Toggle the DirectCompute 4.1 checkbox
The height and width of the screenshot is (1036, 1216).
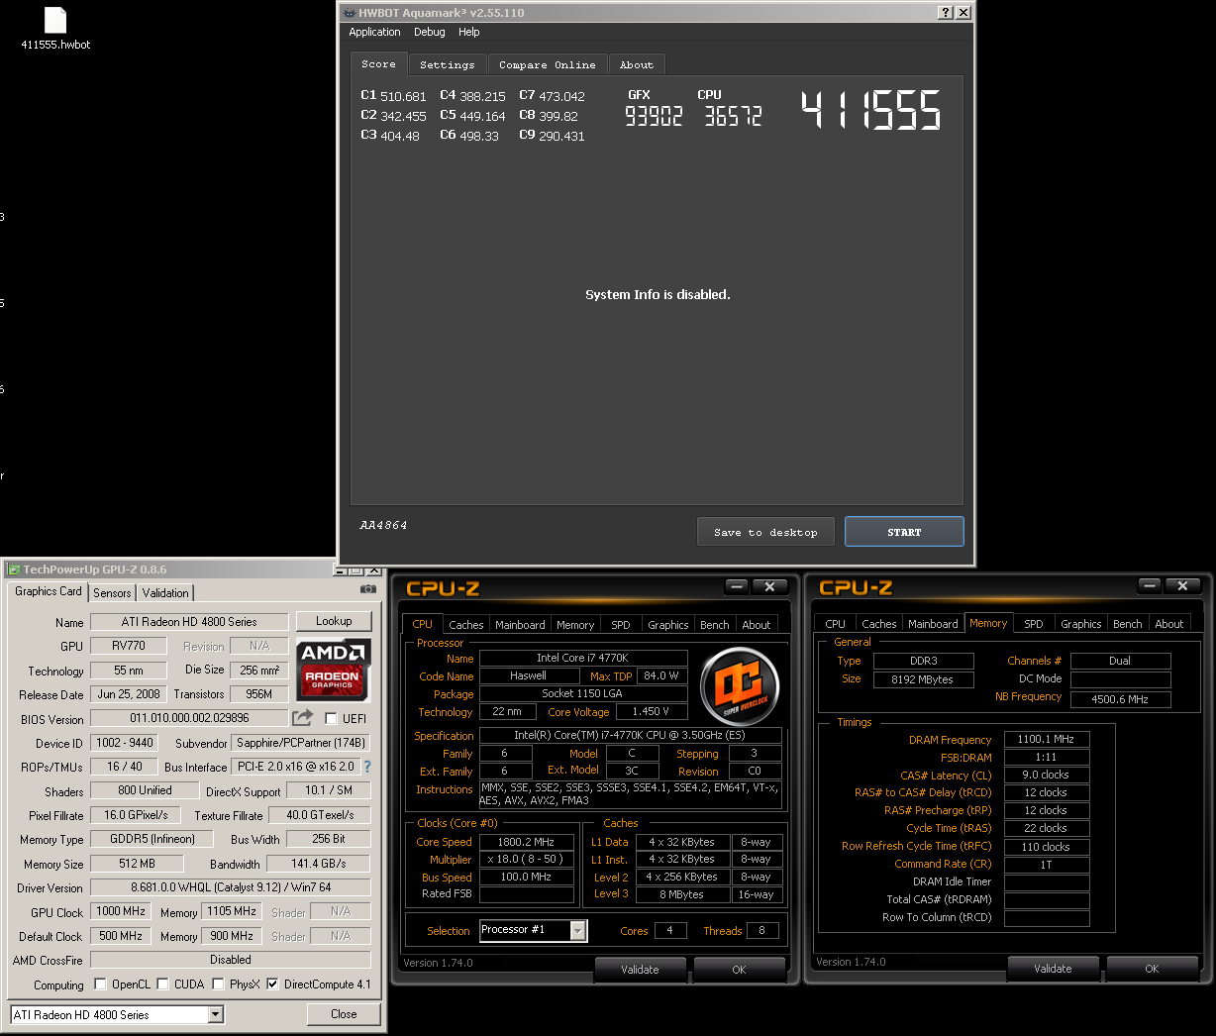click(272, 984)
